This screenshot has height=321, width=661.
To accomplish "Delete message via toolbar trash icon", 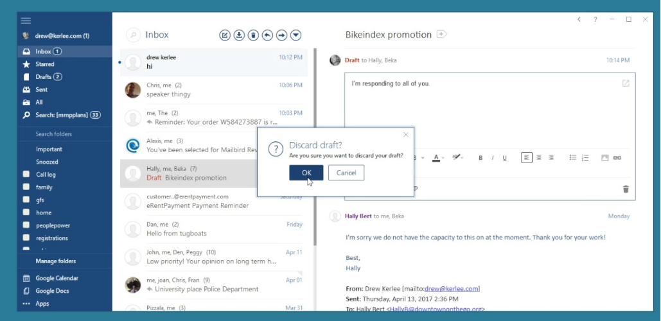I will pos(253,35).
